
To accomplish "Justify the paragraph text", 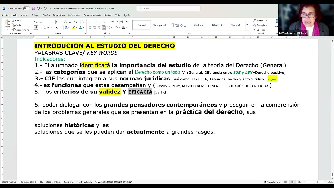I will pyautogui.click(x=104, y=27).
